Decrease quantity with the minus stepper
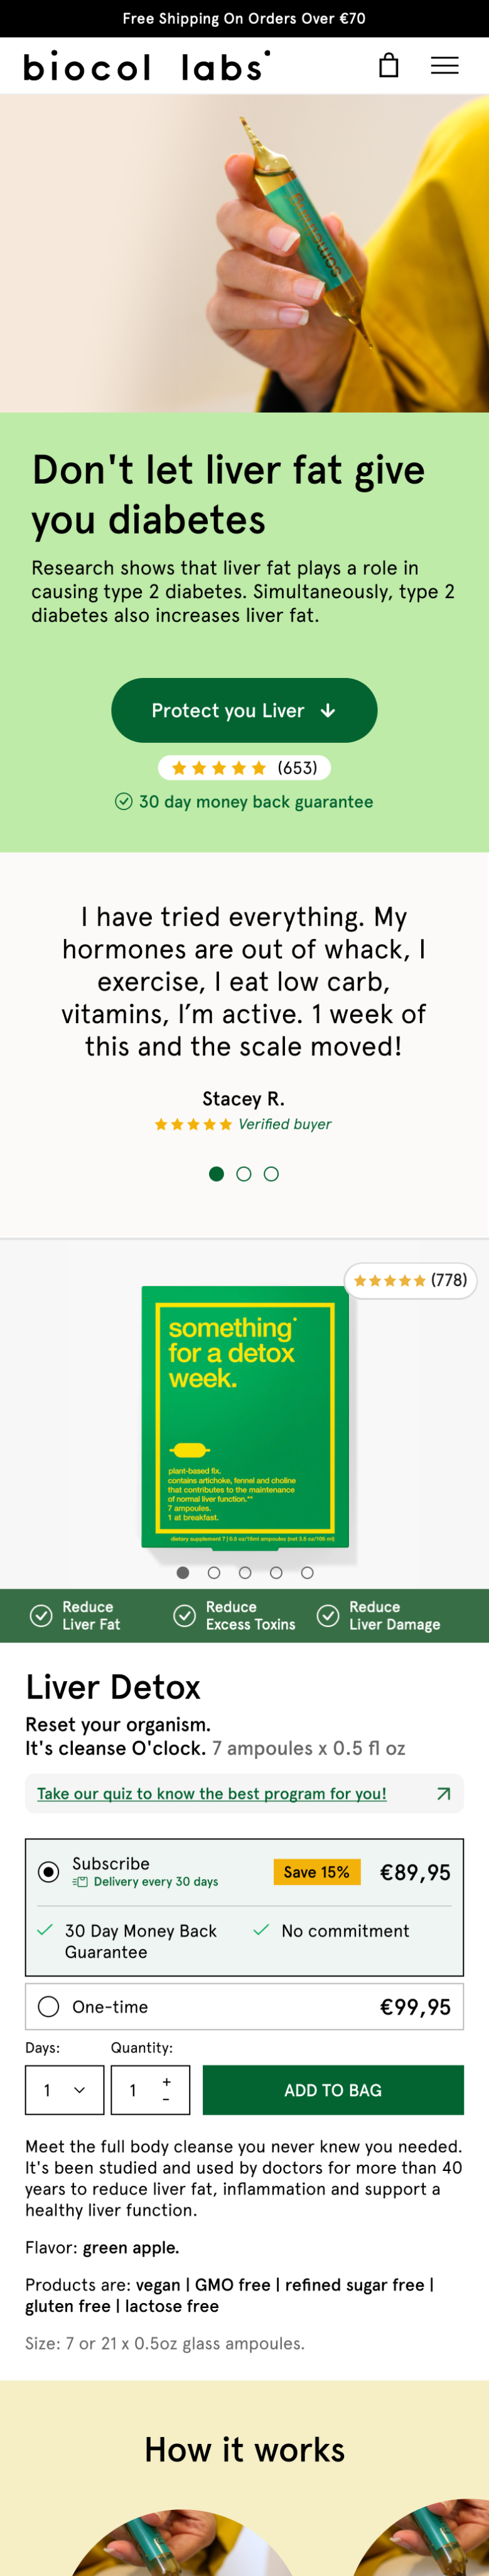This screenshot has width=489, height=2576. pyautogui.click(x=166, y=2099)
